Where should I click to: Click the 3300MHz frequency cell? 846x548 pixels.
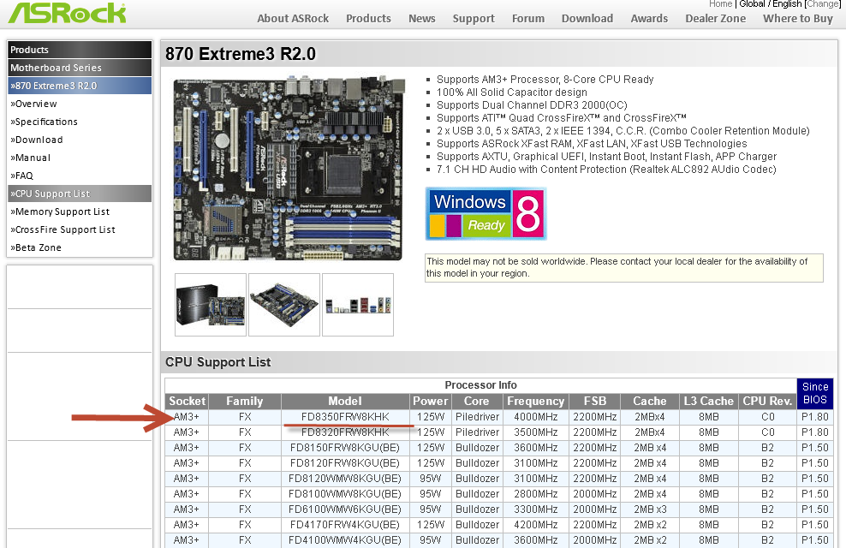[x=535, y=509]
